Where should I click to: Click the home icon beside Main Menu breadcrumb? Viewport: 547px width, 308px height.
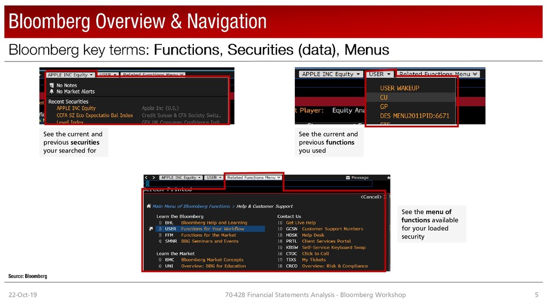pyautogui.click(x=149, y=206)
